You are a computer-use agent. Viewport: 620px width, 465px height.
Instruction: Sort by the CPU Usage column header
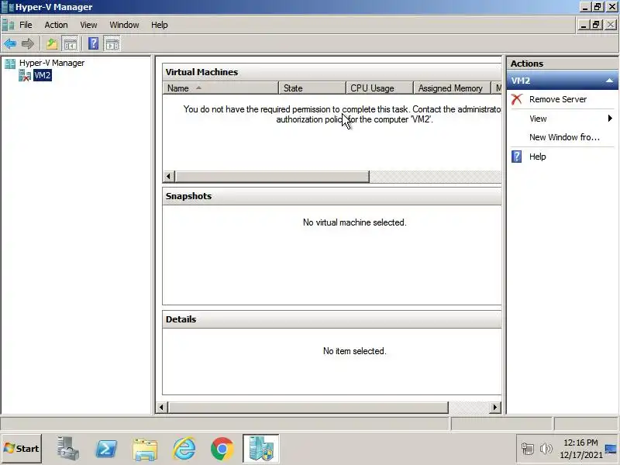[380, 88]
